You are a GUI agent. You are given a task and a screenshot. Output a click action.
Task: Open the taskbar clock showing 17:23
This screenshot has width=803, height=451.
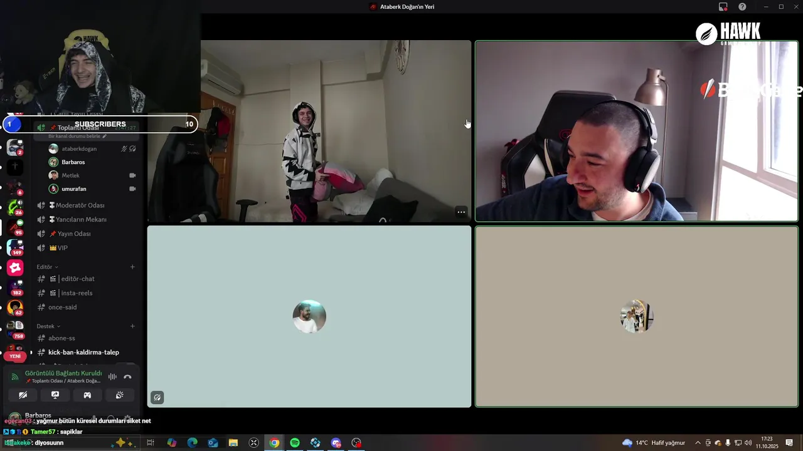[x=767, y=443]
